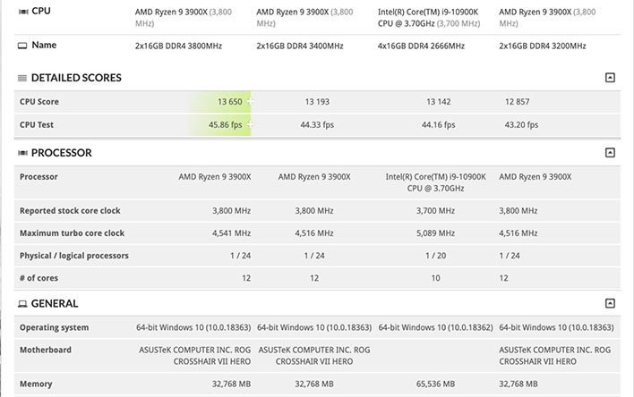
Task: Click the core count value 10
Action: (435, 278)
